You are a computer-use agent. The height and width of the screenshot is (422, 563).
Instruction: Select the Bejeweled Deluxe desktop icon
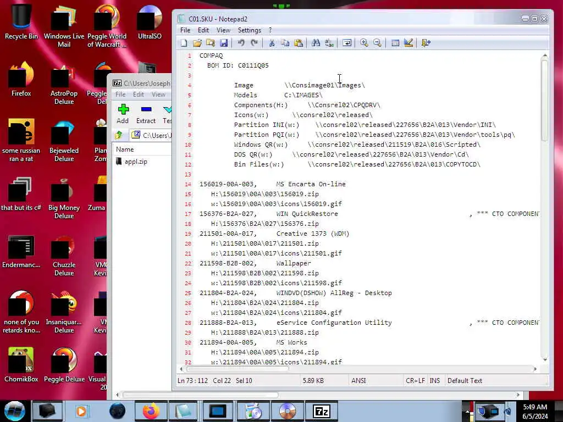point(64,141)
